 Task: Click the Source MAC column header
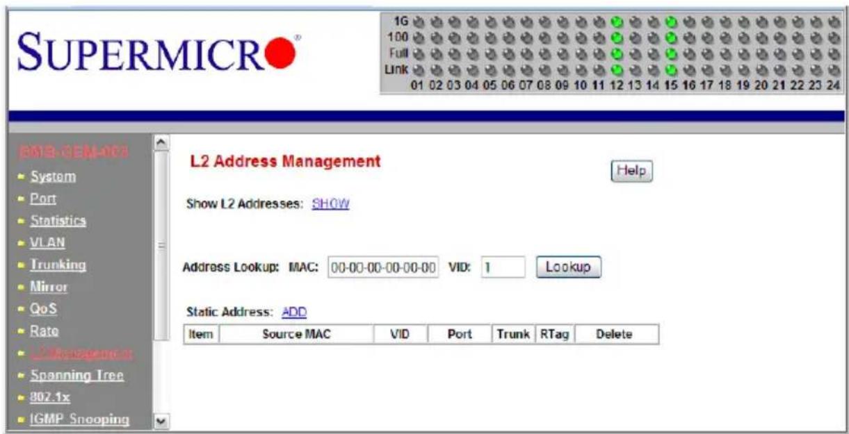(296, 335)
